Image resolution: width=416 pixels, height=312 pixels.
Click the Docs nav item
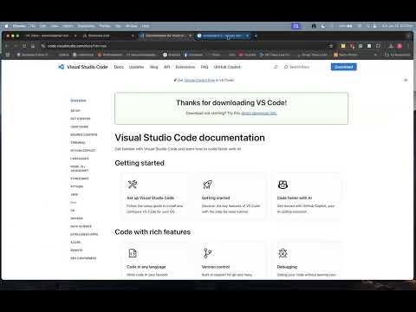coord(119,67)
